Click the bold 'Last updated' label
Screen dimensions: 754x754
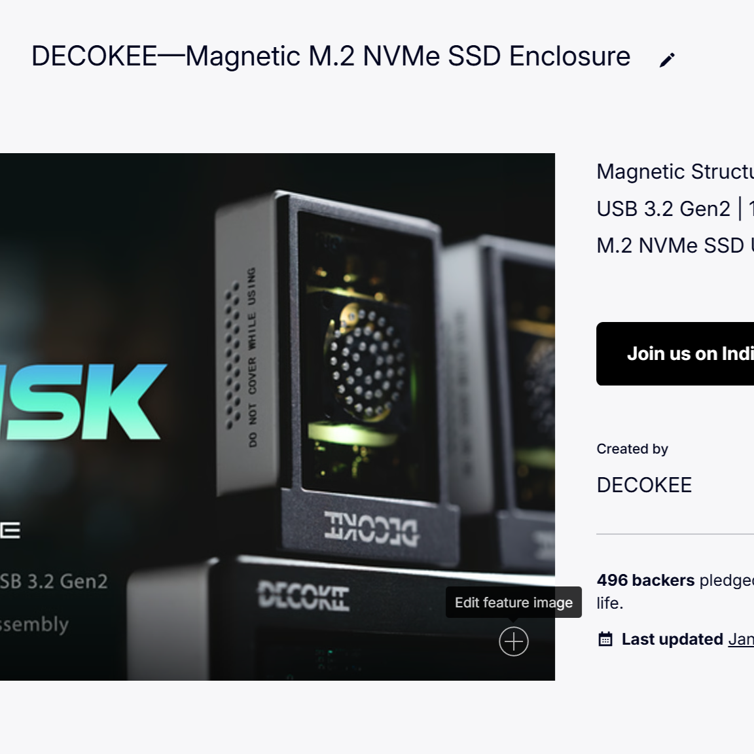coord(672,639)
